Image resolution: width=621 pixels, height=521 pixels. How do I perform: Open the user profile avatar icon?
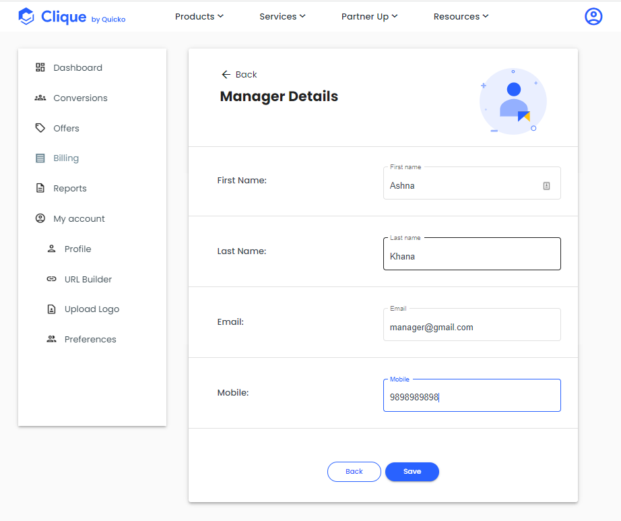point(593,16)
